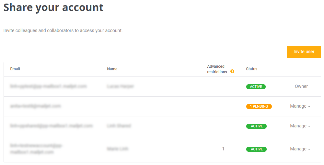Click the Invite colleagues and collaborators description
324x165 pixels.
pyautogui.click(x=63, y=31)
